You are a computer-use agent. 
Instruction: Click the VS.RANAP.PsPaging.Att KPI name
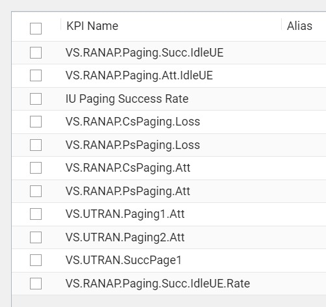click(128, 191)
